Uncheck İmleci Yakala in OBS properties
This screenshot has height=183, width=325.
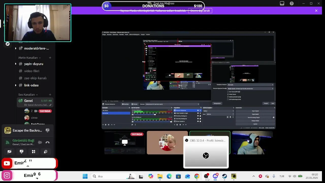pyautogui.click(x=228, y=94)
